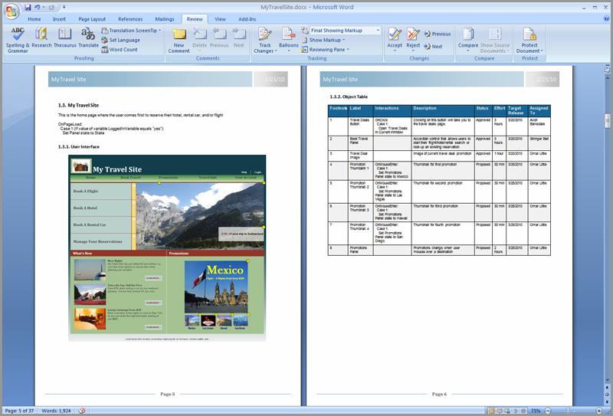Switch to Full Screen Reading view
Viewport: 613px width, 416px height.
(500, 411)
